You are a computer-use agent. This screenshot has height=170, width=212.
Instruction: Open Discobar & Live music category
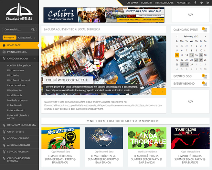tap(19, 80)
